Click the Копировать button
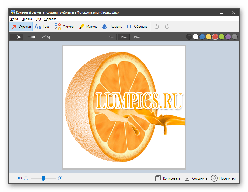The image size is (248, 192). [x=167, y=178]
